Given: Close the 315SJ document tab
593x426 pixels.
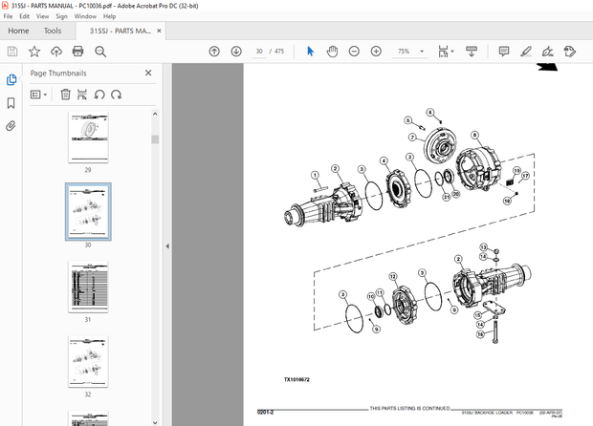Looking at the screenshot, I should [x=159, y=31].
